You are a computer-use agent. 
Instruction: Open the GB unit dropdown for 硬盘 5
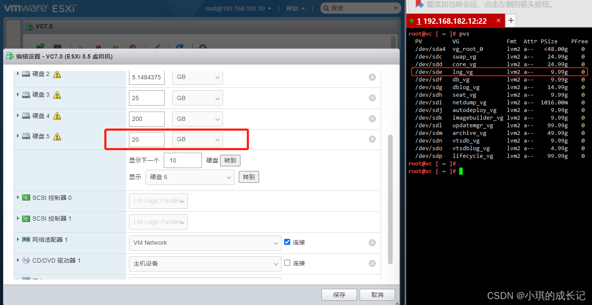(197, 139)
